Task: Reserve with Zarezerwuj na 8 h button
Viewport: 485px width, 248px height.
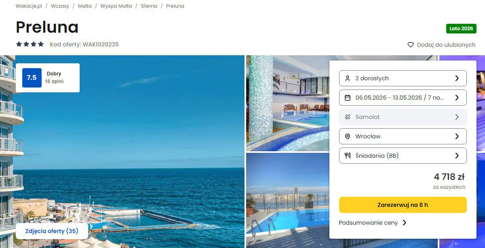Action: click(x=403, y=205)
